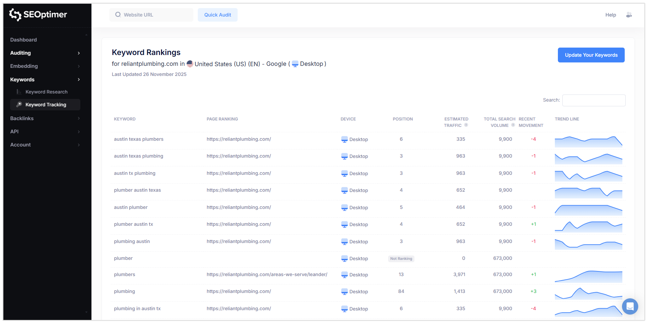Open the Help menu
The width and height of the screenshot is (648, 324).
(x=611, y=15)
